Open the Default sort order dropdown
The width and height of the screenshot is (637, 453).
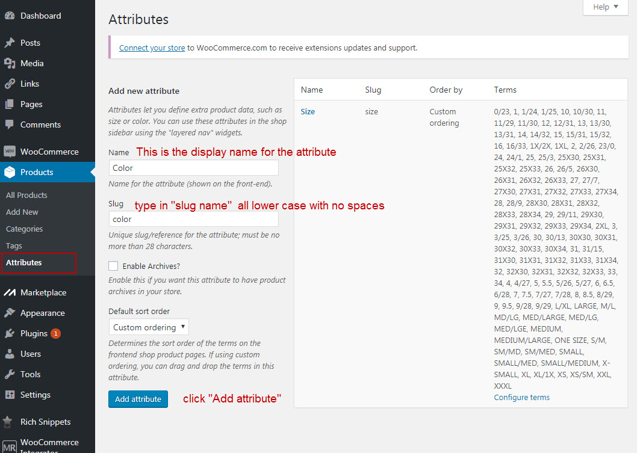149,327
